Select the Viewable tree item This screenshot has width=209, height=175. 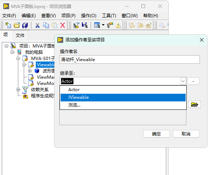tap(46, 65)
